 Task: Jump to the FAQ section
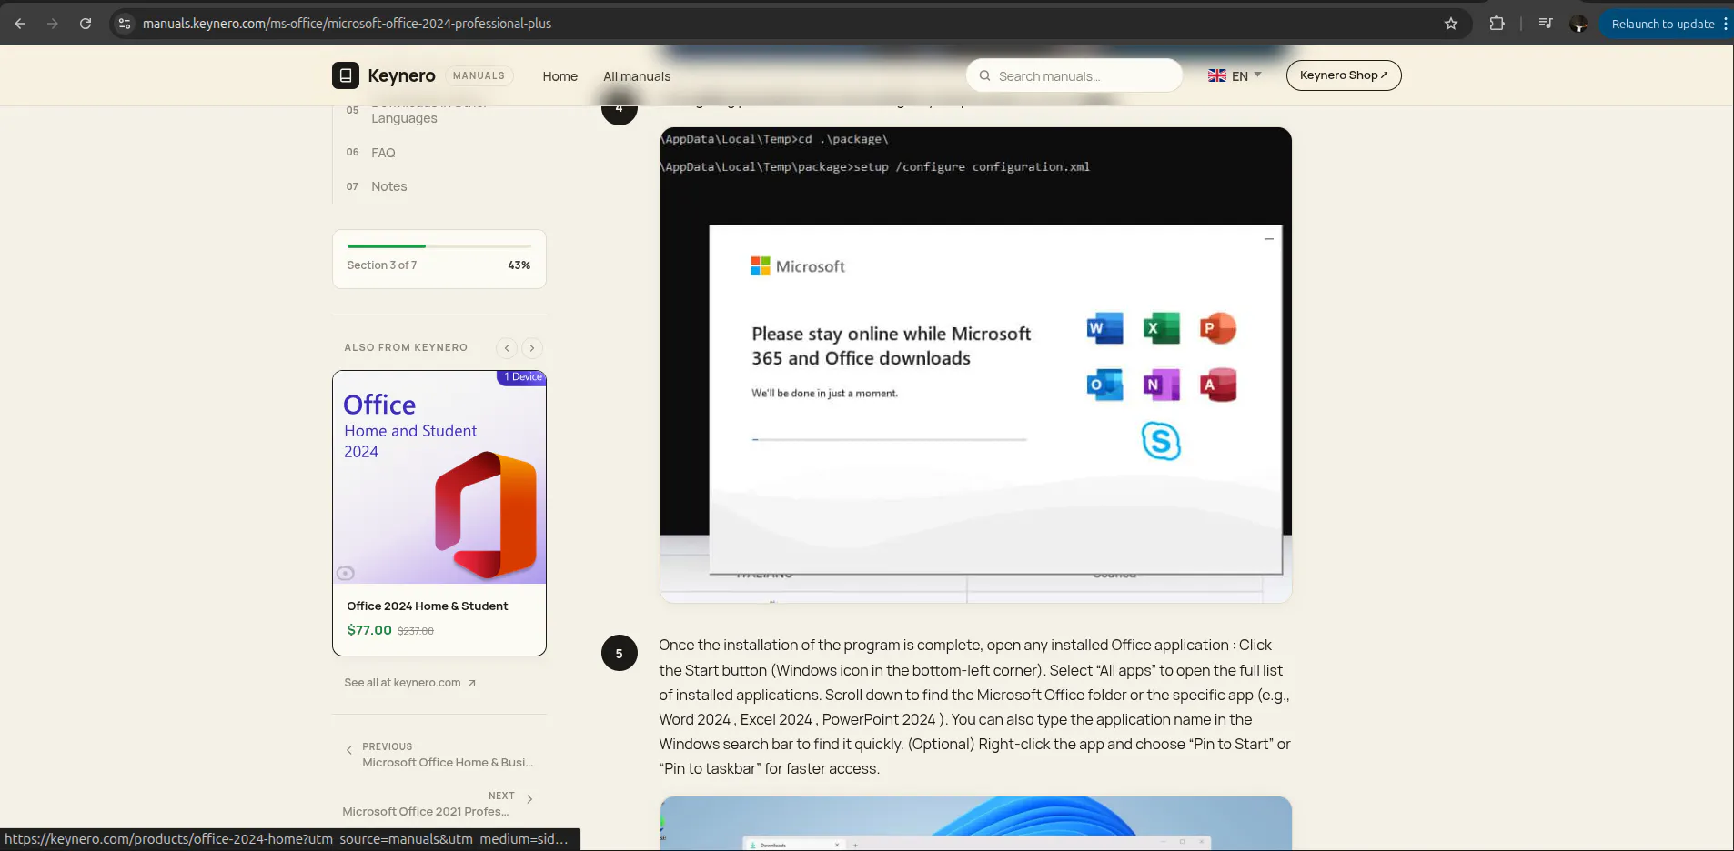[383, 153]
